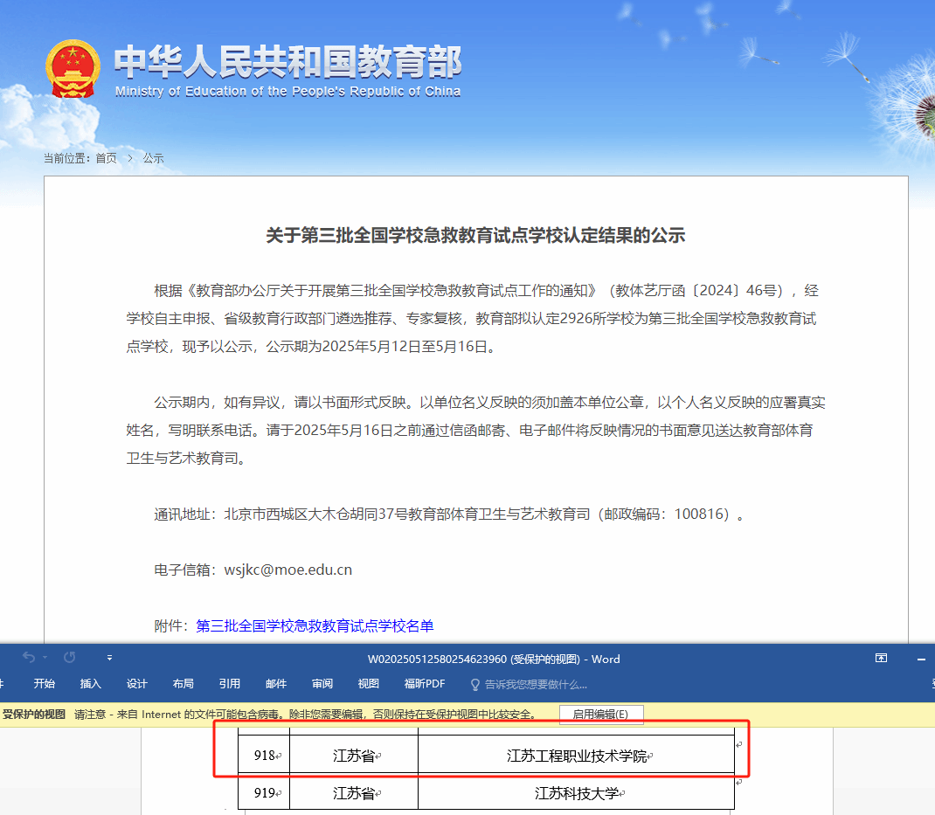Click the Redo icon in Word's title bar

(x=70, y=658)
